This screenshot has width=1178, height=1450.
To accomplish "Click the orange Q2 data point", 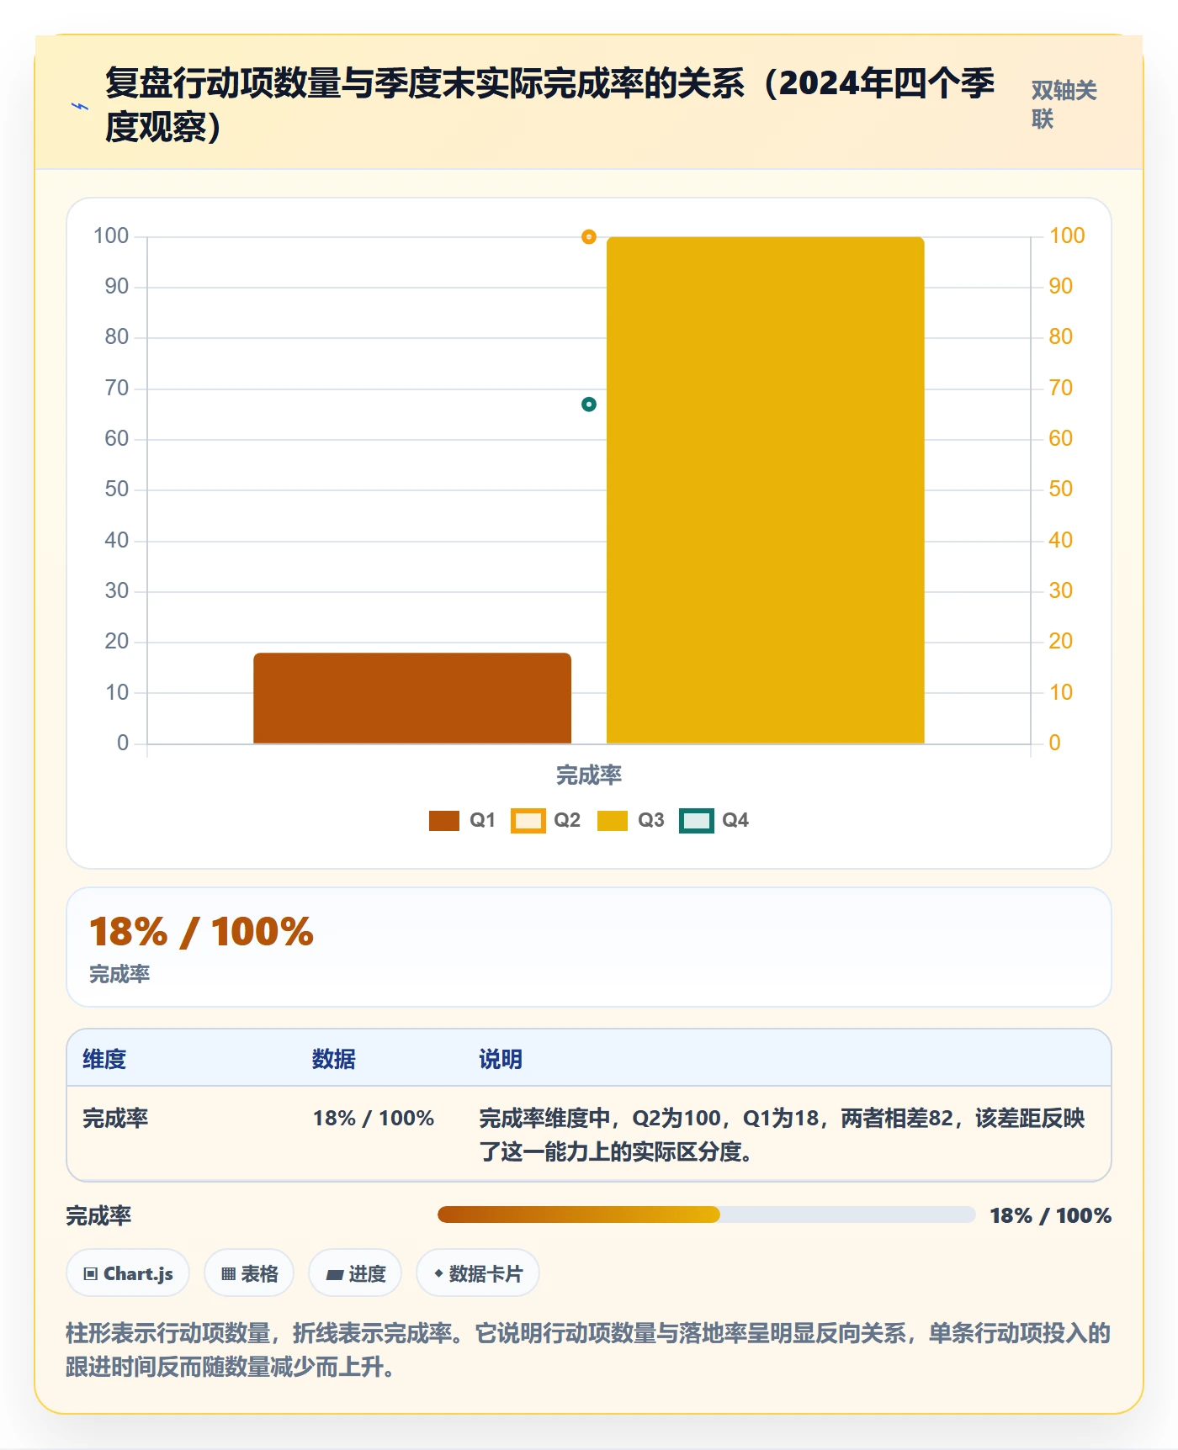I will 589,237.
